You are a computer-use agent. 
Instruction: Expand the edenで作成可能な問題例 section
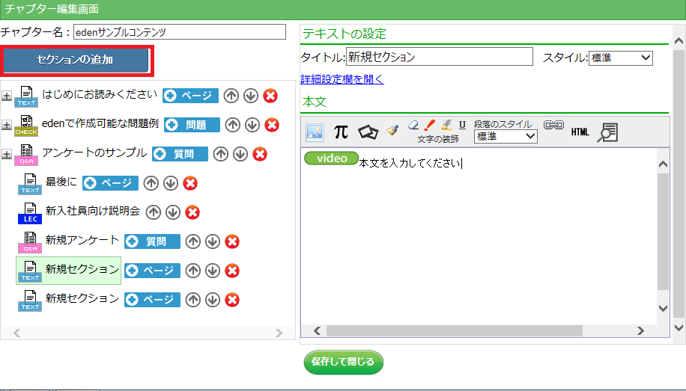point(7,125)
